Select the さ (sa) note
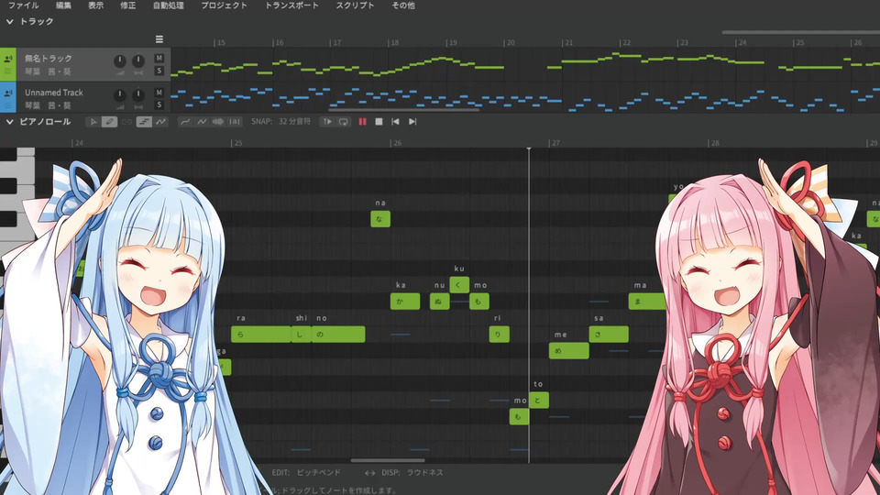The width and height of the screenshot is (880, 495). pyautogui.click(x=609, y=335)
